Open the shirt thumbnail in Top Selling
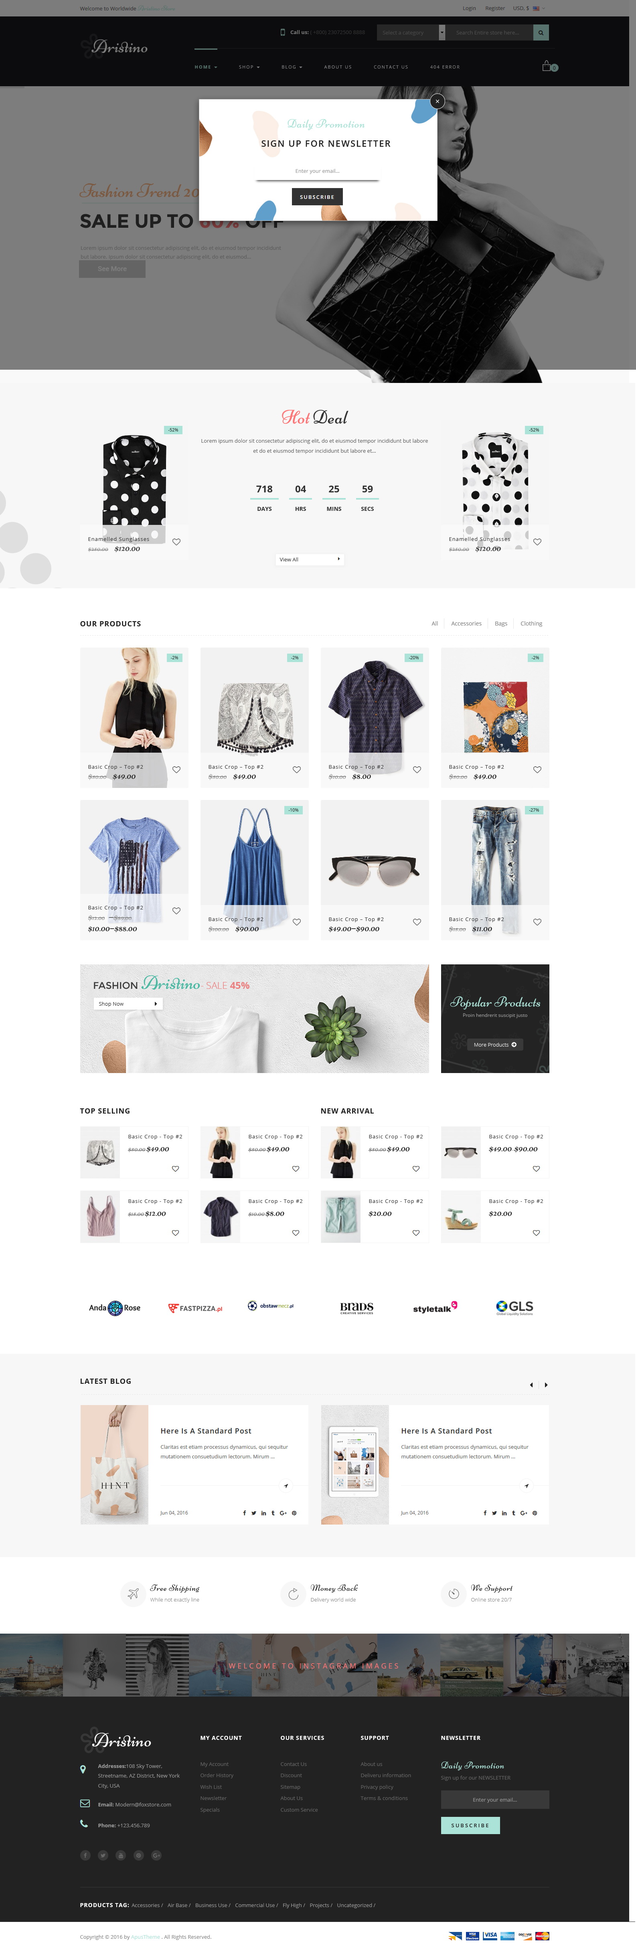Image resolution: width=636 pixels, height=1952 pixels. point(221,1216)
